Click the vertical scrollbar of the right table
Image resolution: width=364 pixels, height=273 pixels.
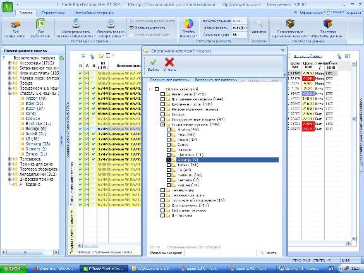click(x=353, y=151)
